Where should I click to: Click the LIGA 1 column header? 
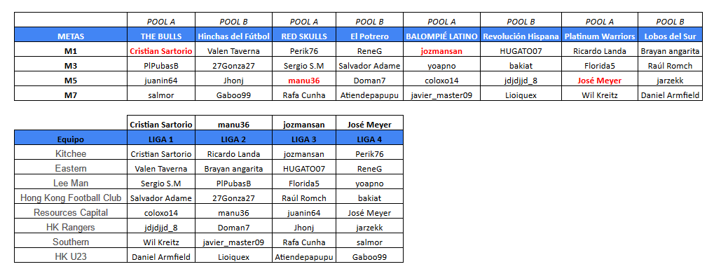coord(161,139)
